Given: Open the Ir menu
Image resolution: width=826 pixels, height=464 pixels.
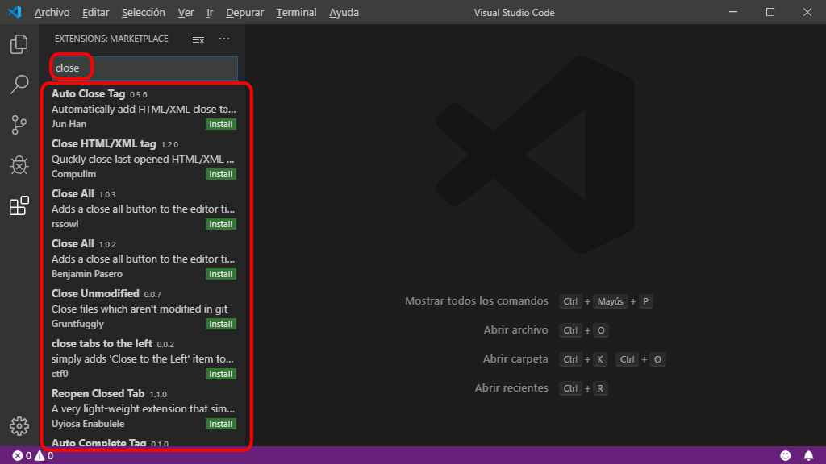Looking at the screenshot, I should pos(210,13).
